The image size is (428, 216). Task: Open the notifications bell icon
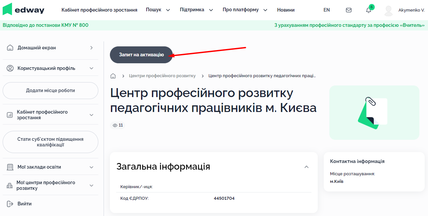coord(368,10)
